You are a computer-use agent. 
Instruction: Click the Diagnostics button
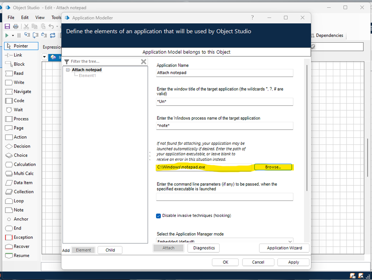coord(204,248)
